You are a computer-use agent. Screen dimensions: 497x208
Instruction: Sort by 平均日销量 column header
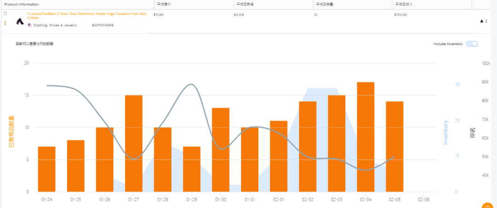[x=324, y=5]
